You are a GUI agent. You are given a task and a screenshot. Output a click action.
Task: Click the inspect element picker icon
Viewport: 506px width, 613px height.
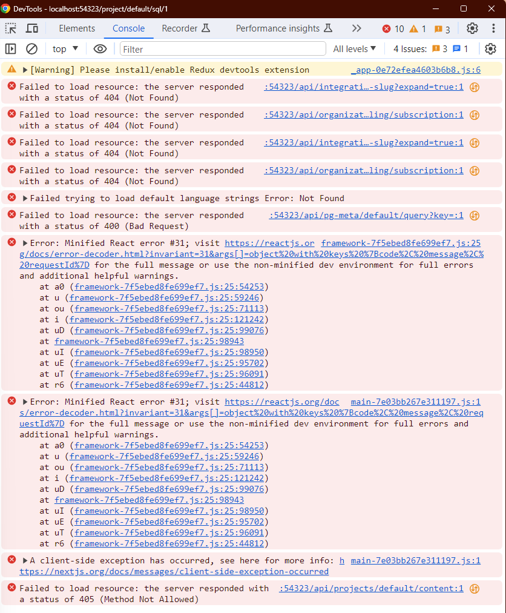coord(11,28)
